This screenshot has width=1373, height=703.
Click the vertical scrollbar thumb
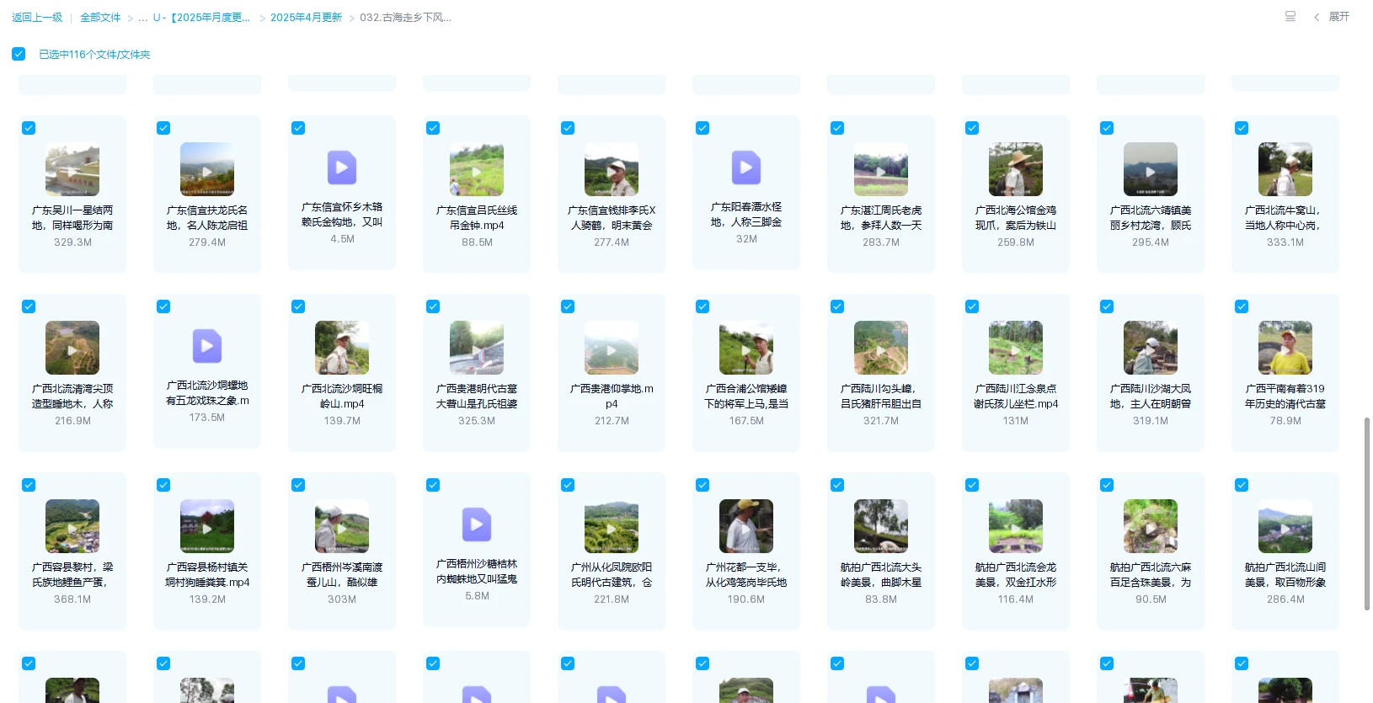point(1366,513)
